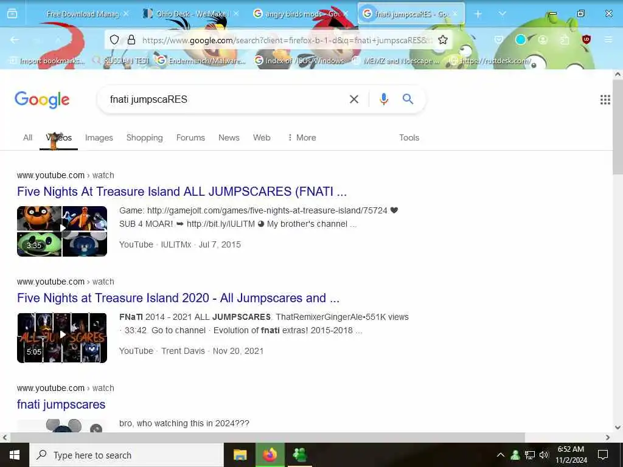The image size is (623, 467).
Task: Open the Pocket save icon
Action: [x=499, y=40]
